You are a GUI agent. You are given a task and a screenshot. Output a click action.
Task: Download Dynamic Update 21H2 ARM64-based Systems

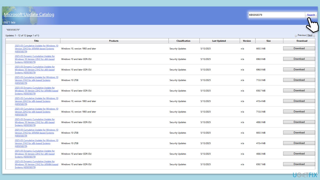[299, 164]
